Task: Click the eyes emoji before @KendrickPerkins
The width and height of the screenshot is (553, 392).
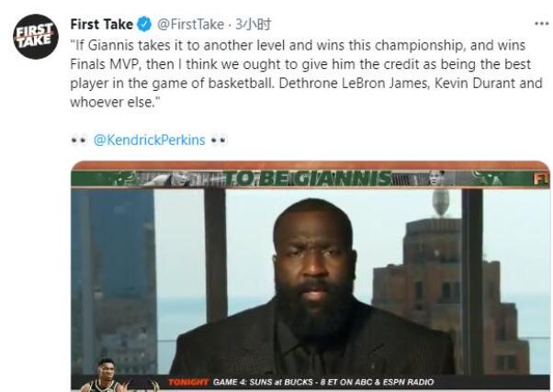Action: tap(79, 140)
